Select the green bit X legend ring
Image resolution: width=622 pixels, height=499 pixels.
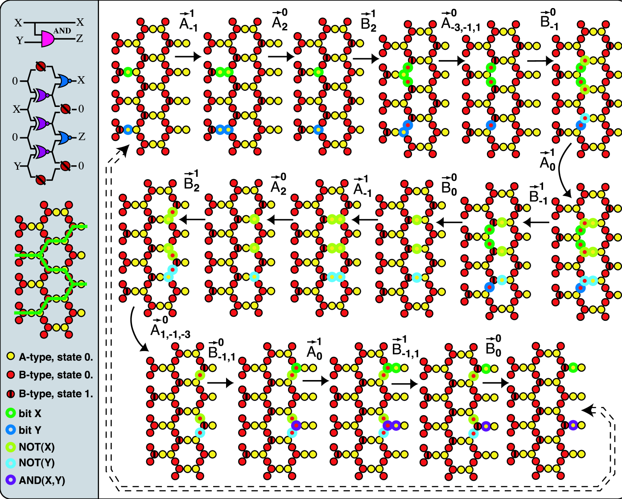(11, 413)
